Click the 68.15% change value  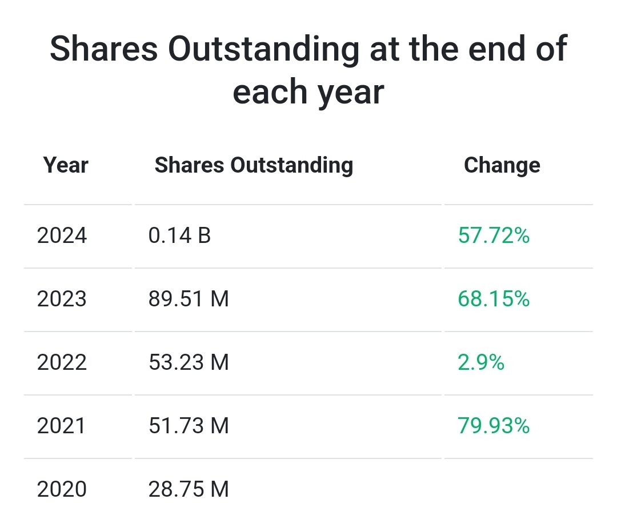pyautogui.click(x=494, y=299)
